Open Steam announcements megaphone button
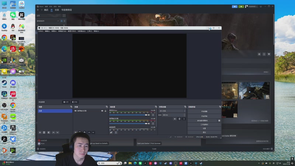The height and width of the screenshot is (166, 295). (235, 7)
